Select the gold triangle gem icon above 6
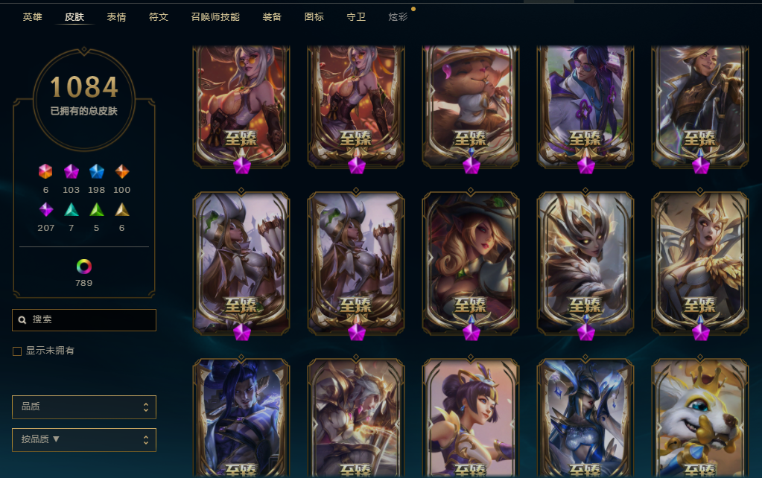Image resolution: width=762 pixels, height=478 pixels. (x=121, y=209)
